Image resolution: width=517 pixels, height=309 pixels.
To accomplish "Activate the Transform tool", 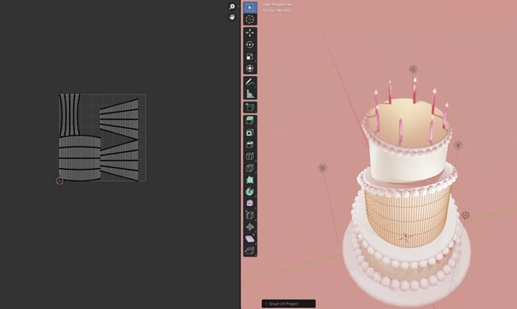I will coord(250,68).
